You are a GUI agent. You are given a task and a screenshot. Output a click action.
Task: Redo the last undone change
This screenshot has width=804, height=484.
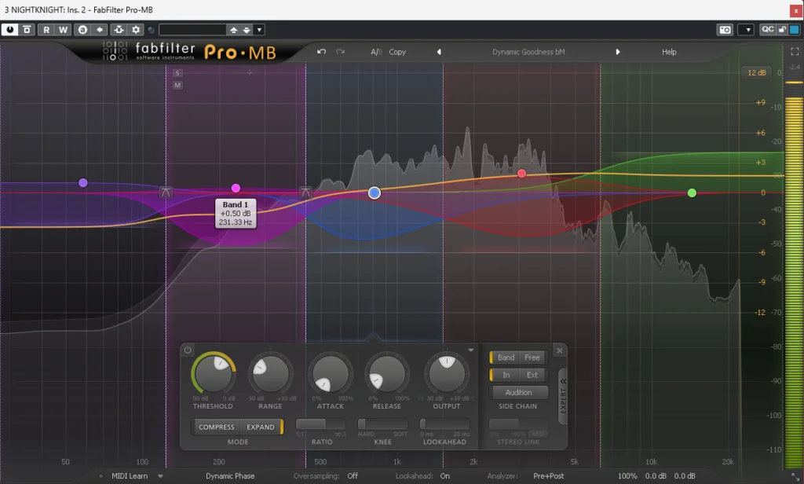(341, 52)
